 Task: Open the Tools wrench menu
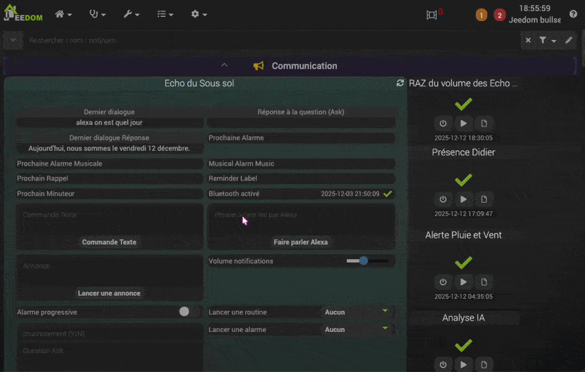tap(131, 14)
